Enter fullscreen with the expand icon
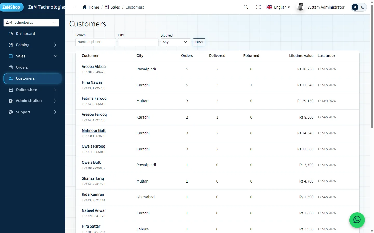374x233 pixels. pyautogui.click(x=258, y=7)
